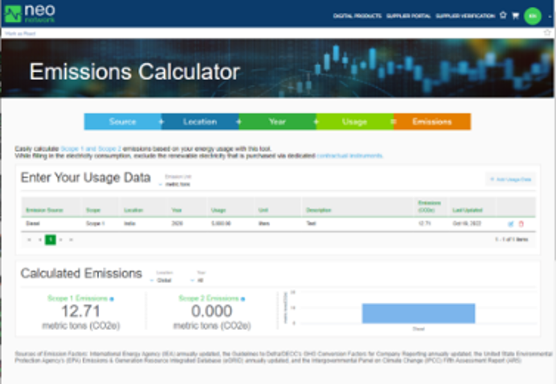The width and height of the screenshot is (556, 384).
Task: Open the Digital Products menu
Action: [357, 16]
